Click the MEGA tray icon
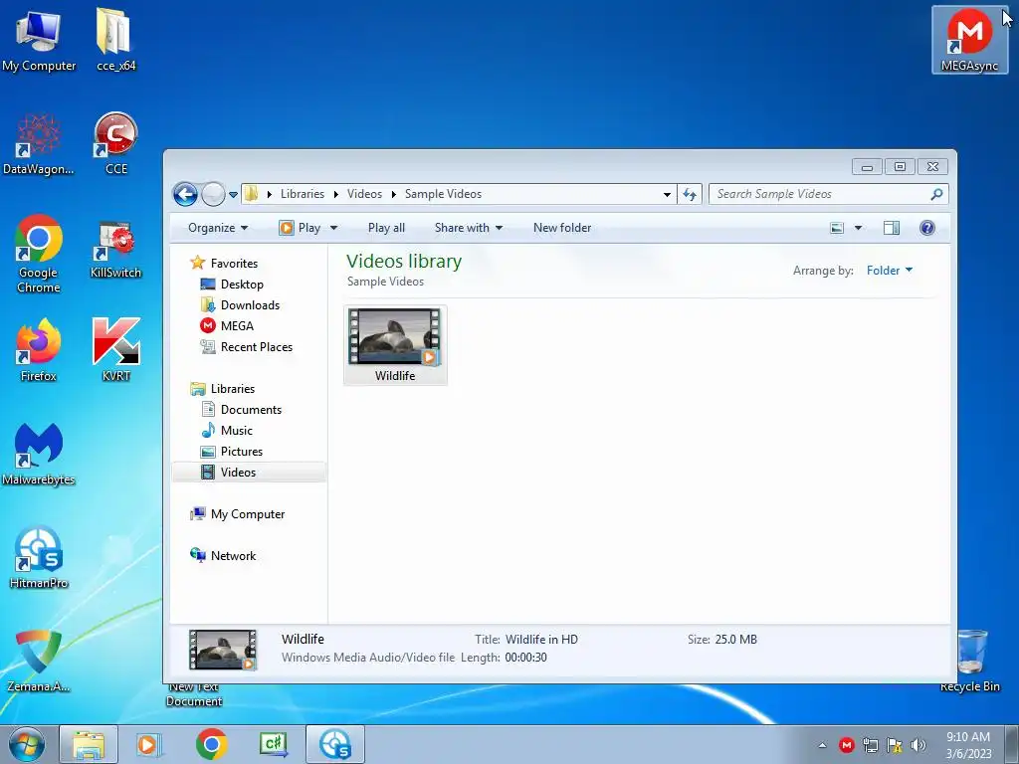This screenshot has height=764, width=1019. coord(846,745)
